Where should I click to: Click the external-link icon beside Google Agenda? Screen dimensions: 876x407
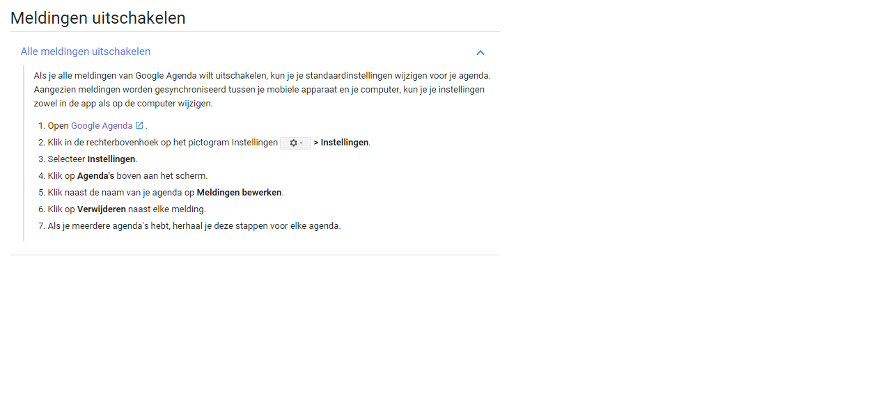[x=139, y=126]
